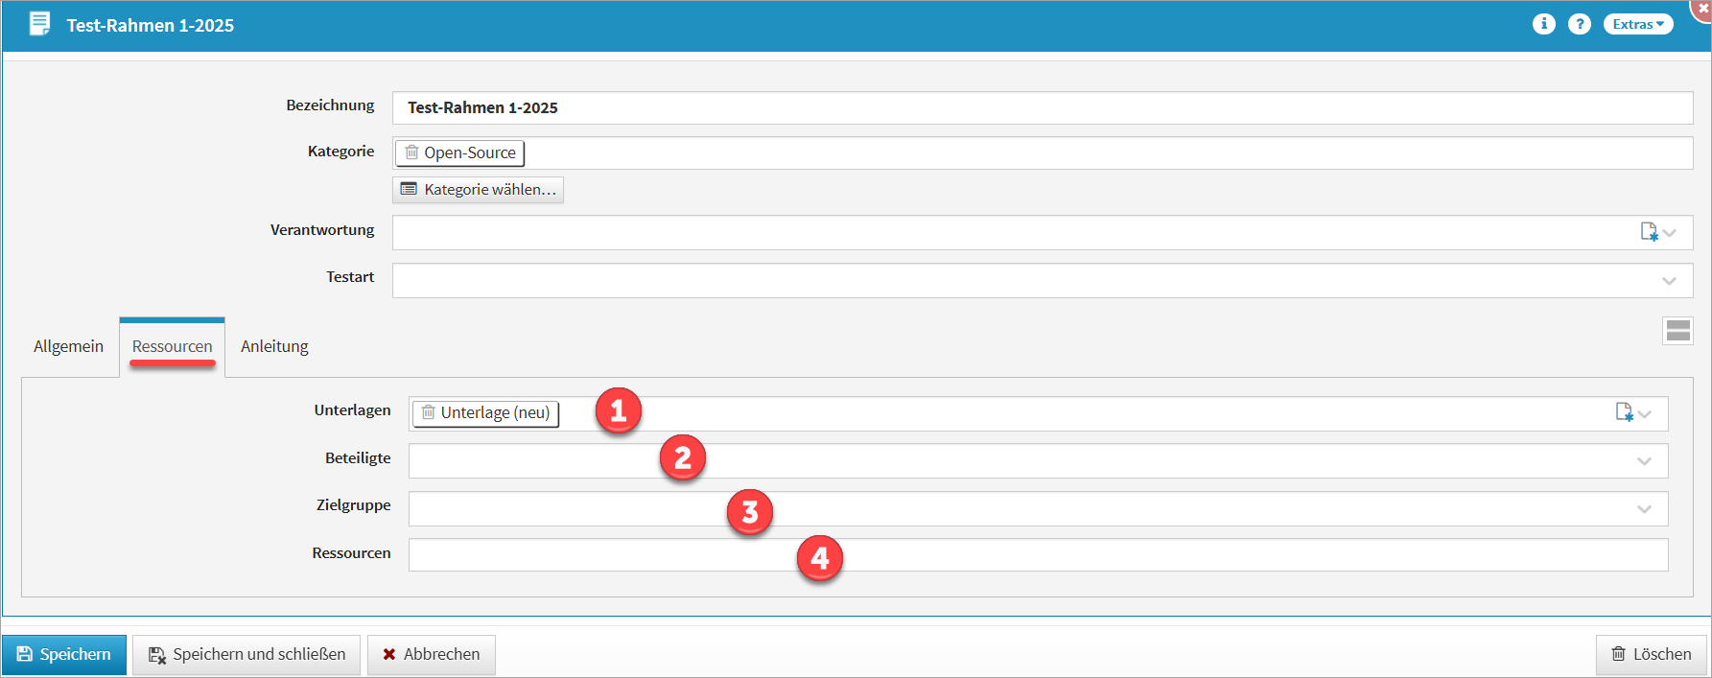Click the document icon beside the title

coord(39,24)
